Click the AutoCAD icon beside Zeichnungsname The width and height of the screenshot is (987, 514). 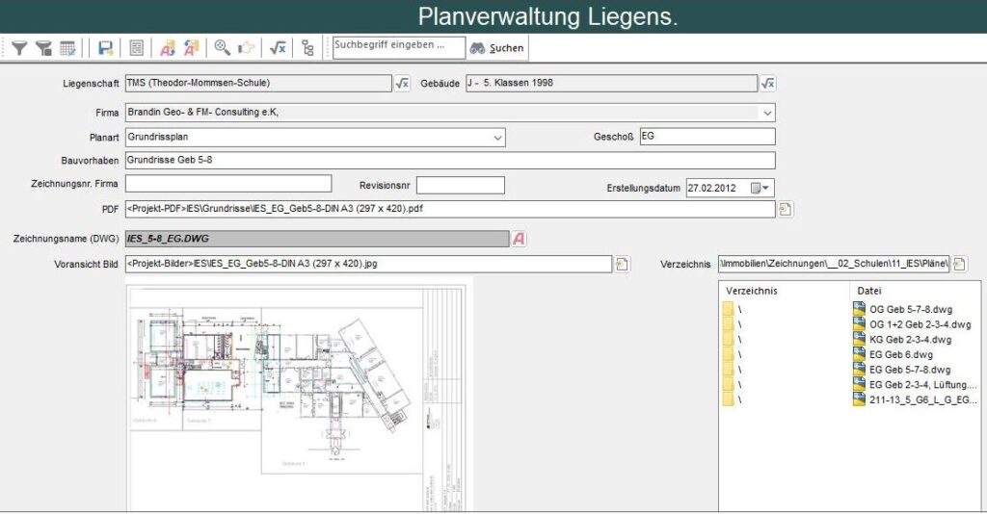coord(519,239)
